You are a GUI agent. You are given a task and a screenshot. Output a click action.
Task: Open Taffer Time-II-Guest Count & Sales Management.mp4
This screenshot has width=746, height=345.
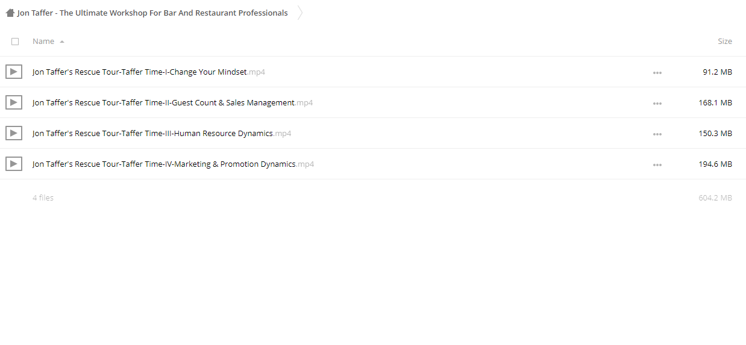pos(173,103)
